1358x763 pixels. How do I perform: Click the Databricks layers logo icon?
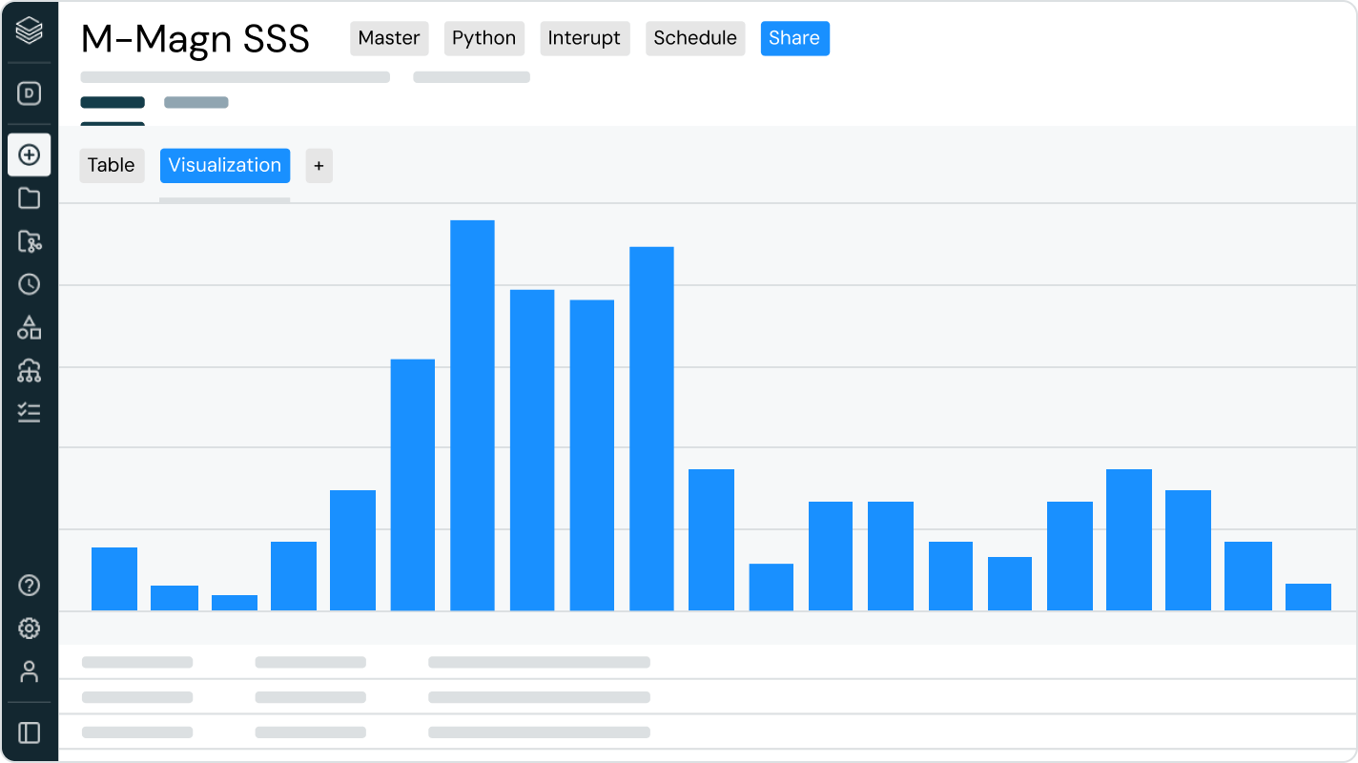(x=30, y=31)
